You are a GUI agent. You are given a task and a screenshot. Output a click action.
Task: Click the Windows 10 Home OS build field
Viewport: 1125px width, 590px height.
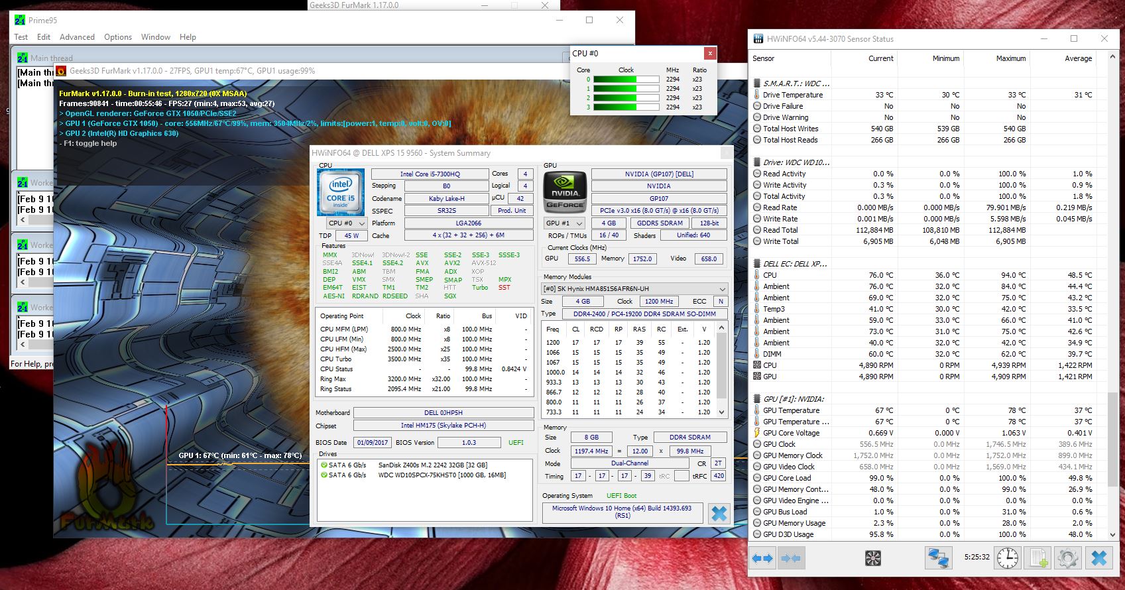622,512
